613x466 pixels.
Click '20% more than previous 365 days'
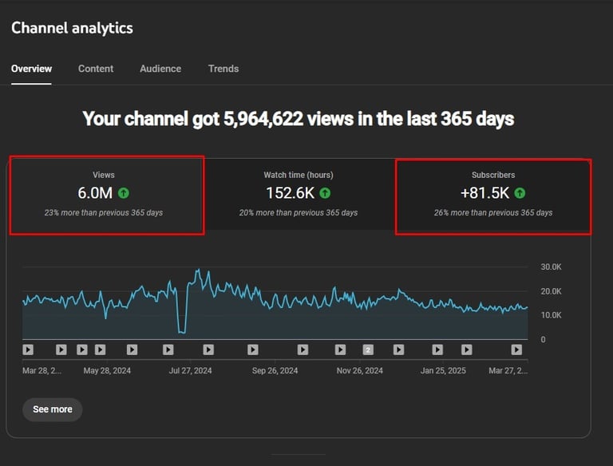(x=299, y=213)
